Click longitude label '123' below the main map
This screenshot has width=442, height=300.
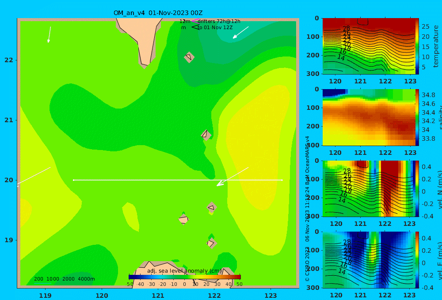pos(271,296)
